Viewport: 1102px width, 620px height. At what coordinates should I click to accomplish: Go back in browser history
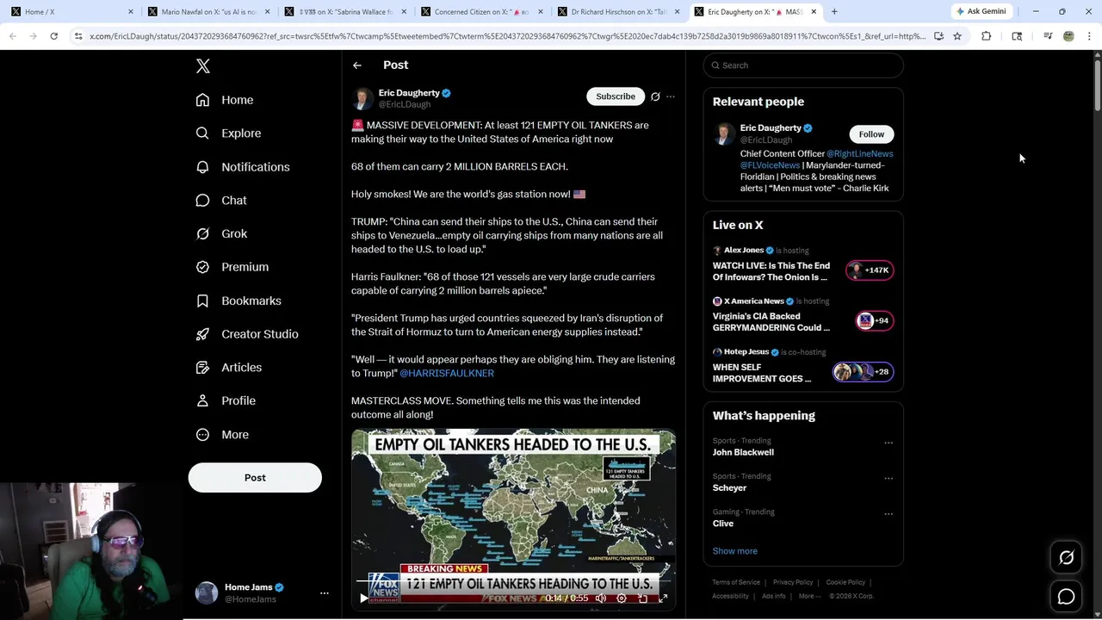click(12, 36)
